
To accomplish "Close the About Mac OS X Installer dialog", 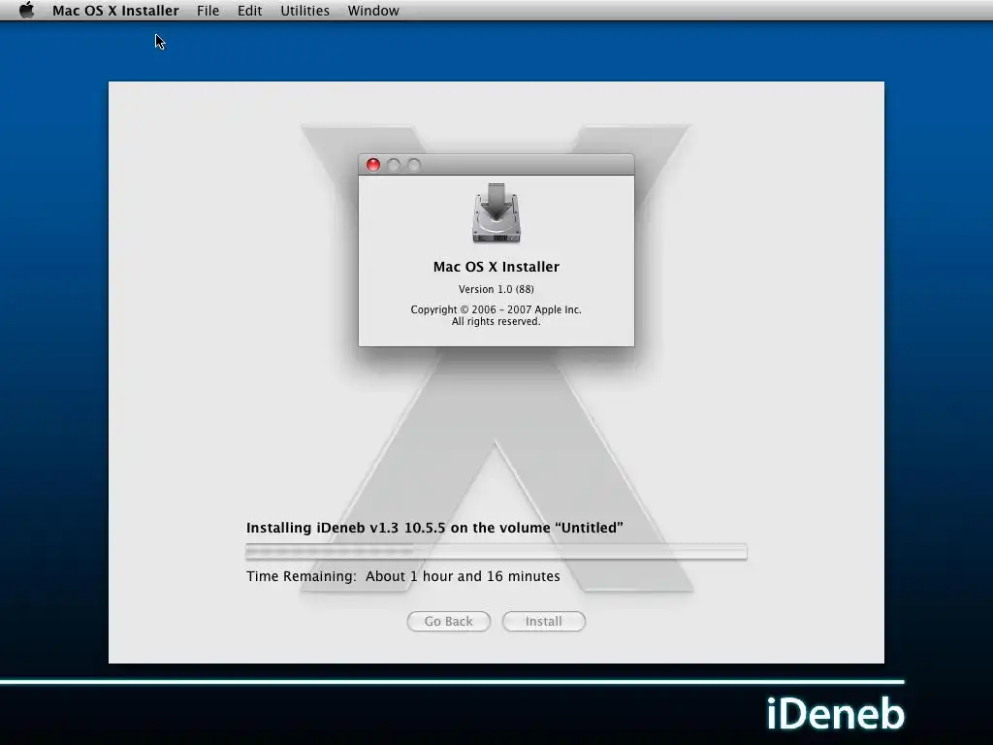I will [x=373, y=165].
